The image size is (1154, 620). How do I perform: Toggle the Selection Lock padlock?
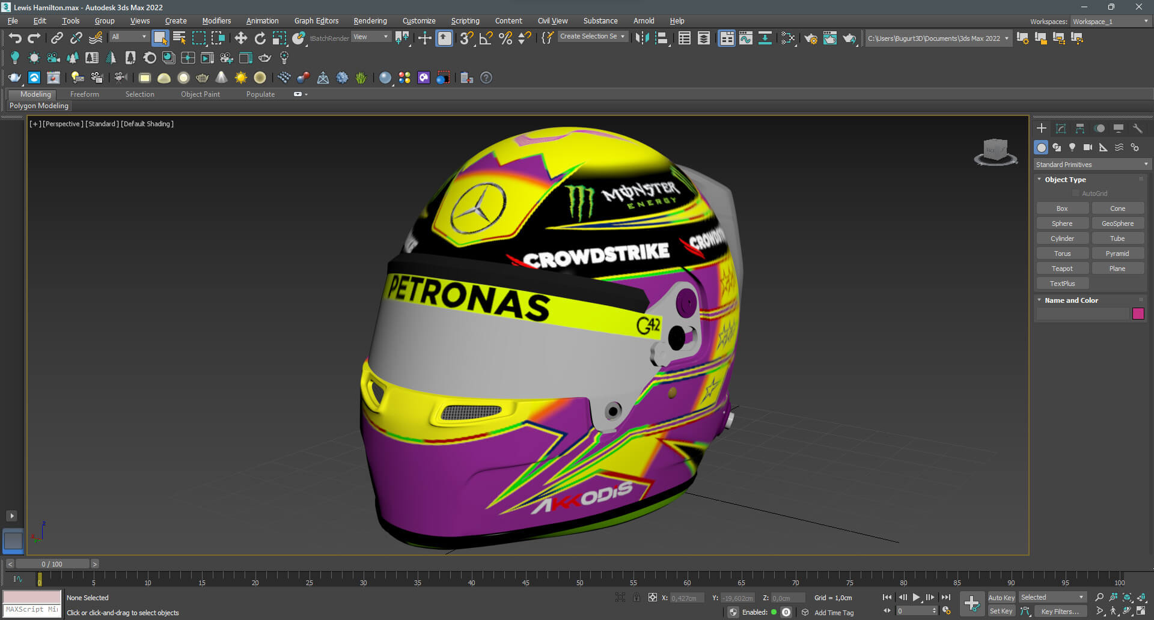(x=637, y=598)
